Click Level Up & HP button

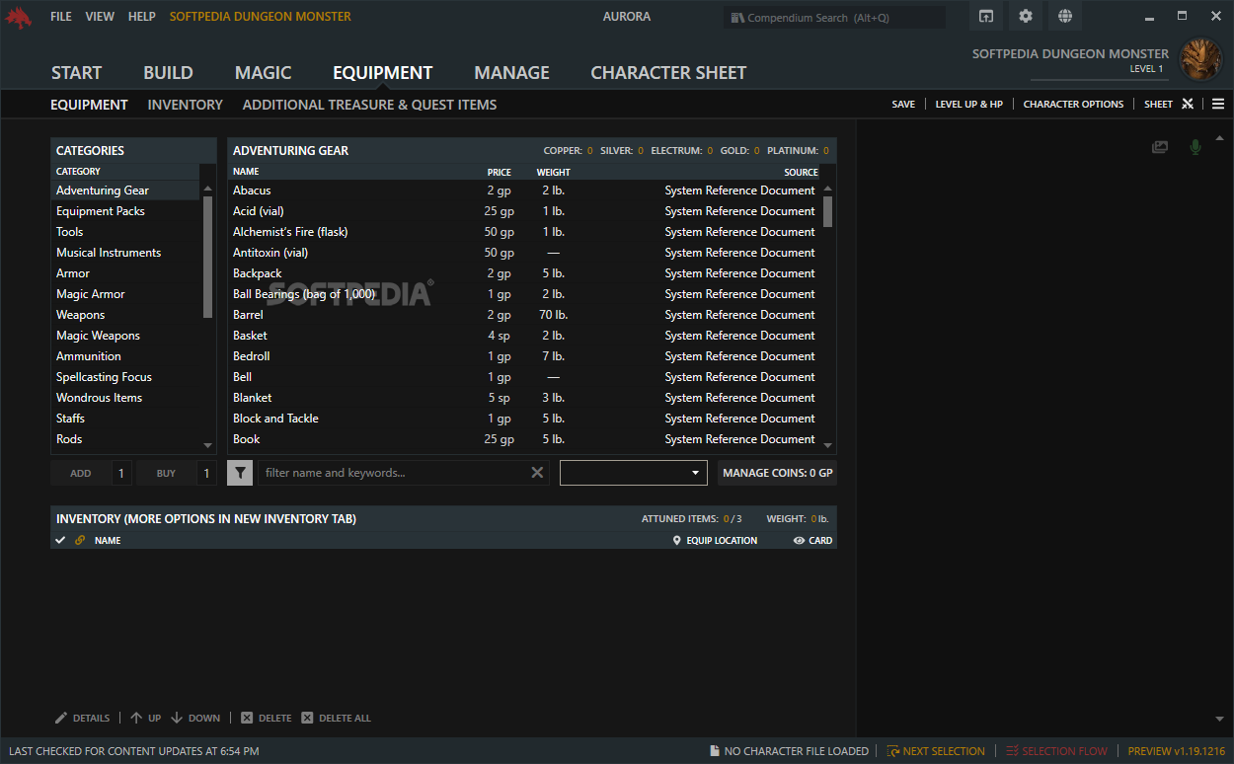coord(969,104)
